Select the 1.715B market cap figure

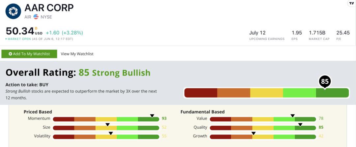click(317, 33)
